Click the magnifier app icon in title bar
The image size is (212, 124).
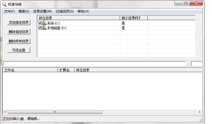[x=4, y=4]
